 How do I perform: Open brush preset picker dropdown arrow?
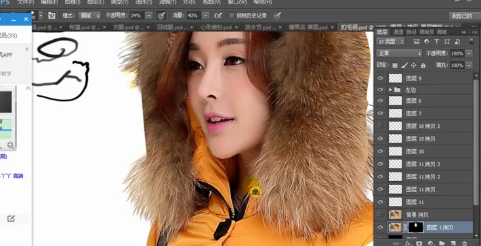41,16
